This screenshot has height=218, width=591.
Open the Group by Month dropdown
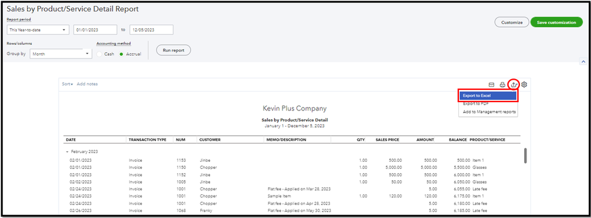(x=60, y=54)
